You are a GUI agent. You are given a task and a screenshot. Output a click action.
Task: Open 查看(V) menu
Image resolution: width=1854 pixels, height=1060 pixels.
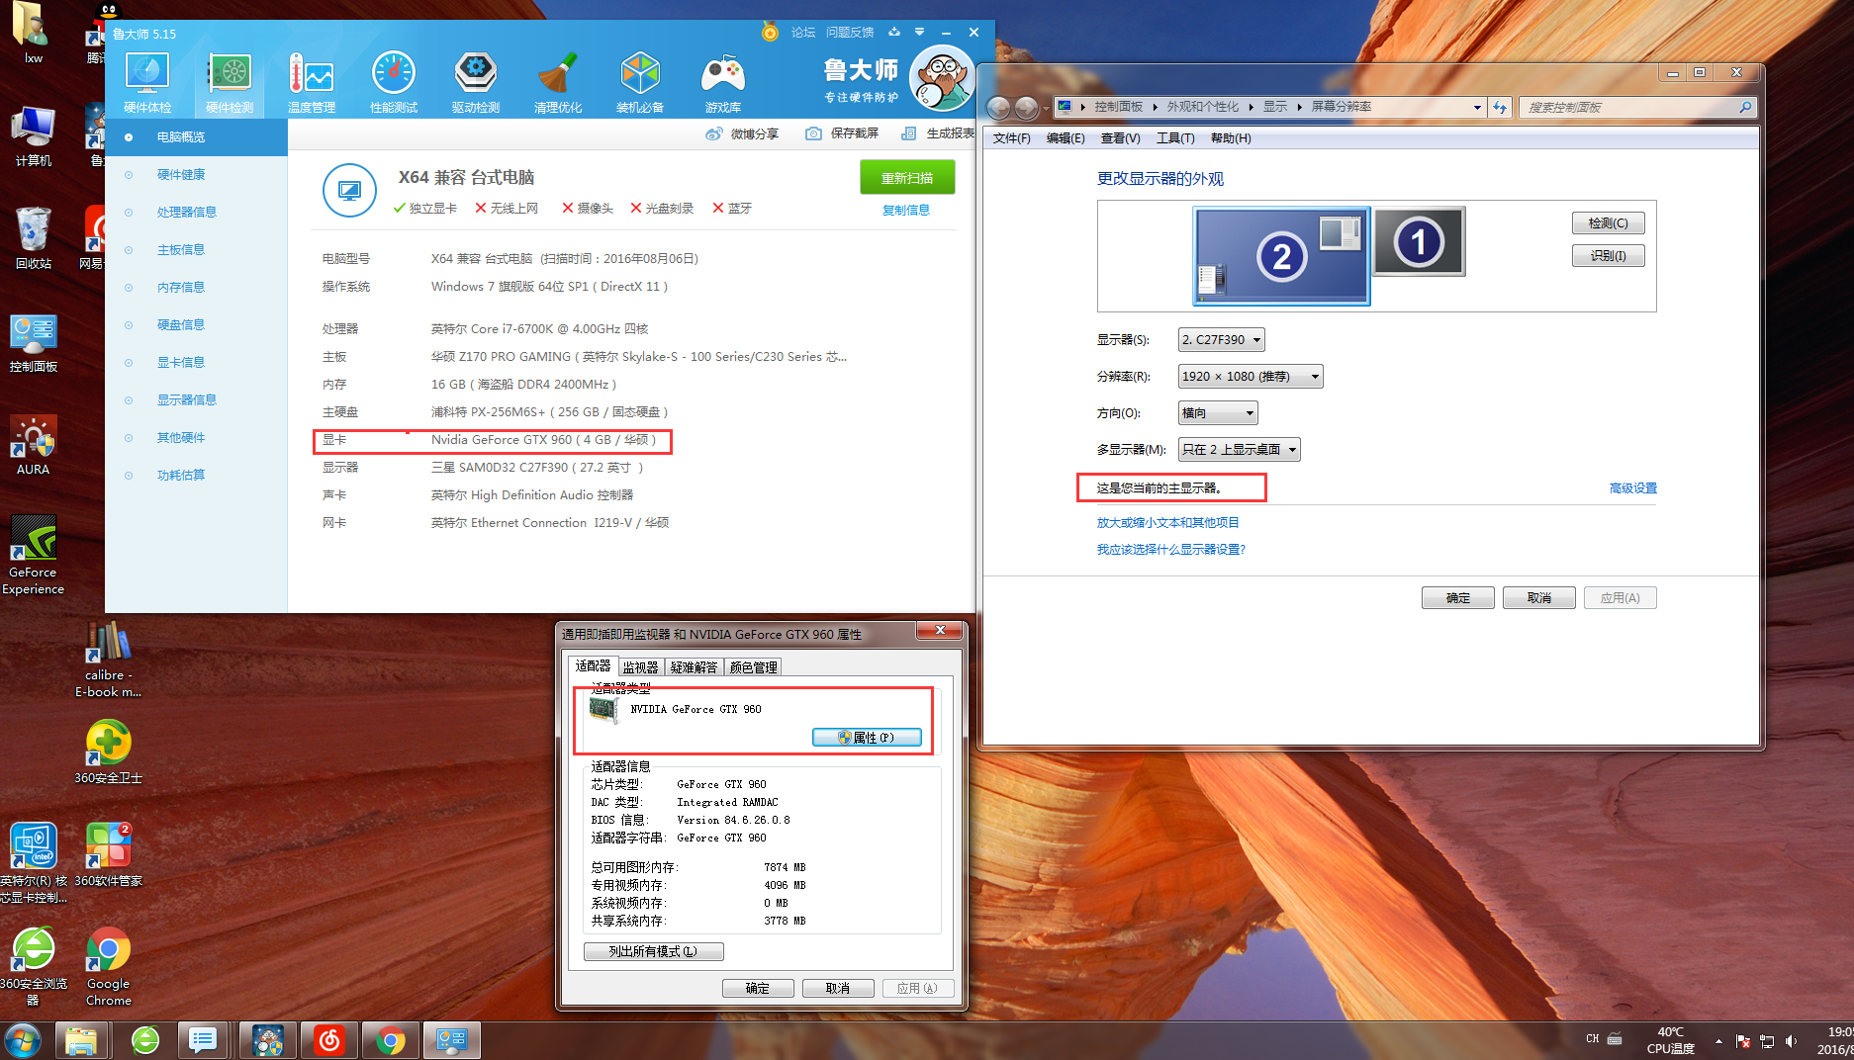(1120, 138)
